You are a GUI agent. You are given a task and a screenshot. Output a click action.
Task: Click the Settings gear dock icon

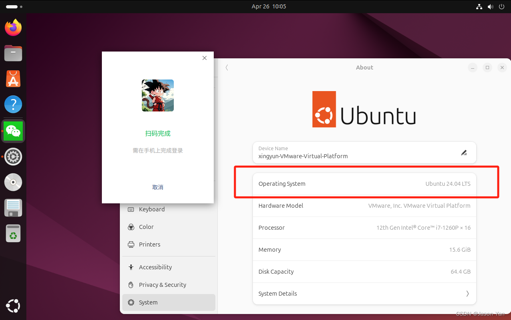click(x=13, y=157)
